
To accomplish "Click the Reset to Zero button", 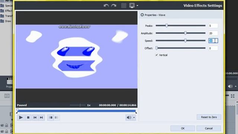I will 209,117.
